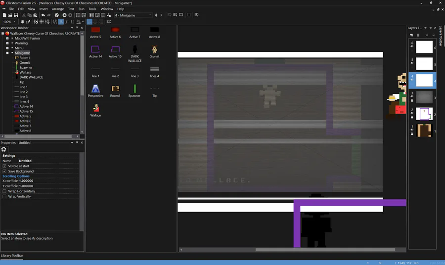The width and height of the screenshot is (445, 265).
Task: Select the Perspective object in object list
Action: coord(95,91)
